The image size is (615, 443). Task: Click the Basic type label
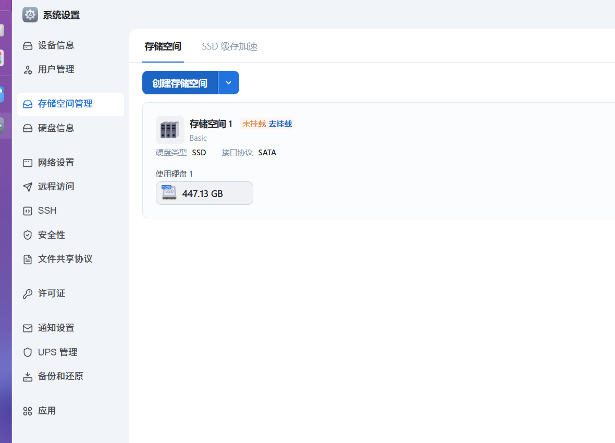[x=198, y=138]
